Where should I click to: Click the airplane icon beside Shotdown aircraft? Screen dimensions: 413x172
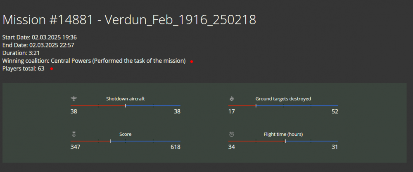[x=74, y=99]
